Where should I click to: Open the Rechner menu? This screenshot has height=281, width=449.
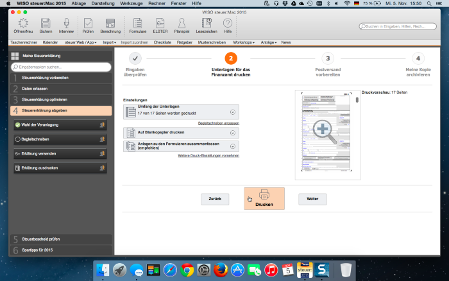pyautogui.click(x=157, y=3)
